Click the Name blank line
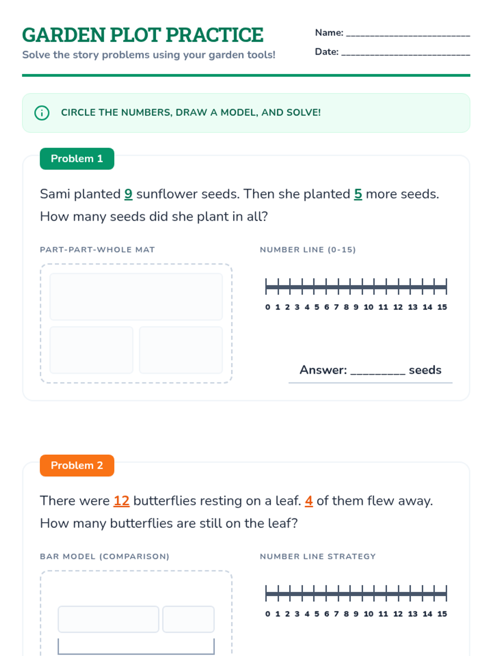 [x=408, y=33]
